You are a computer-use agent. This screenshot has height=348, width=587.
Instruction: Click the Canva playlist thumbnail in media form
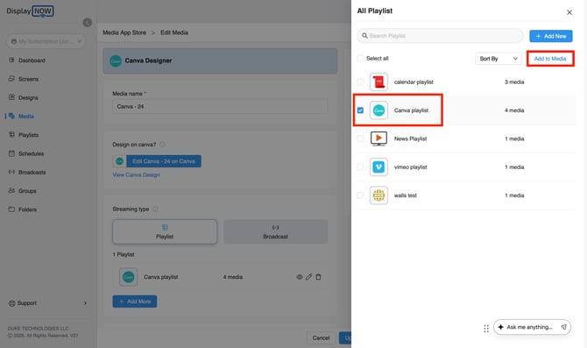129,277
